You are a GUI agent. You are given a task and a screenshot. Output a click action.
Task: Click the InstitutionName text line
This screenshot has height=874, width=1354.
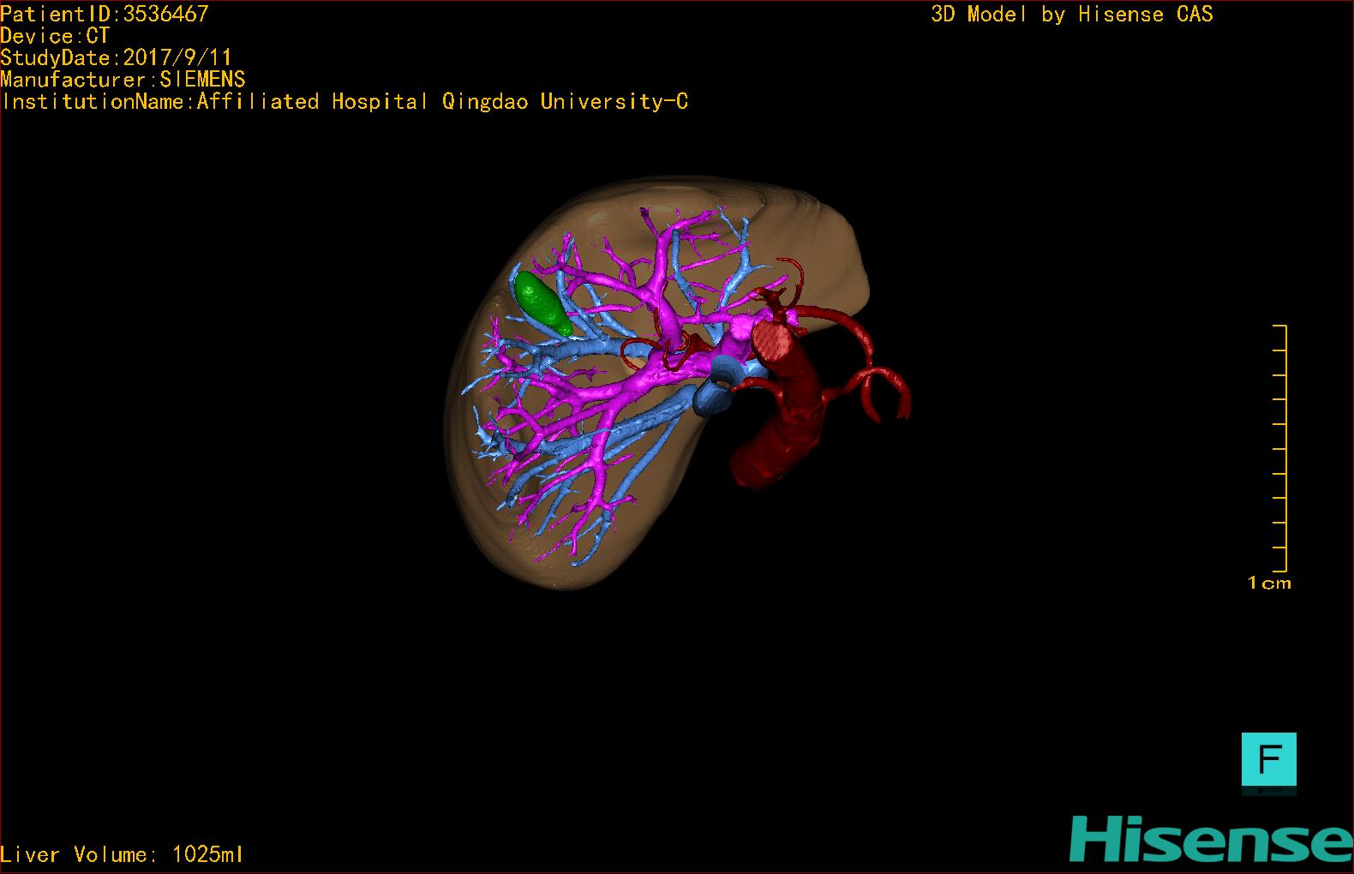click(344, 101)
